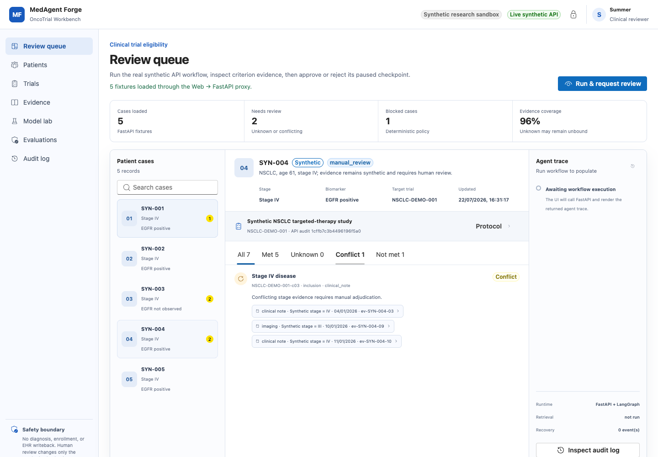Image resolution: width=658 pixels, height=457 pixels.
Task: Click the 04 case number tile in header
Action: [x=244, y=168]
